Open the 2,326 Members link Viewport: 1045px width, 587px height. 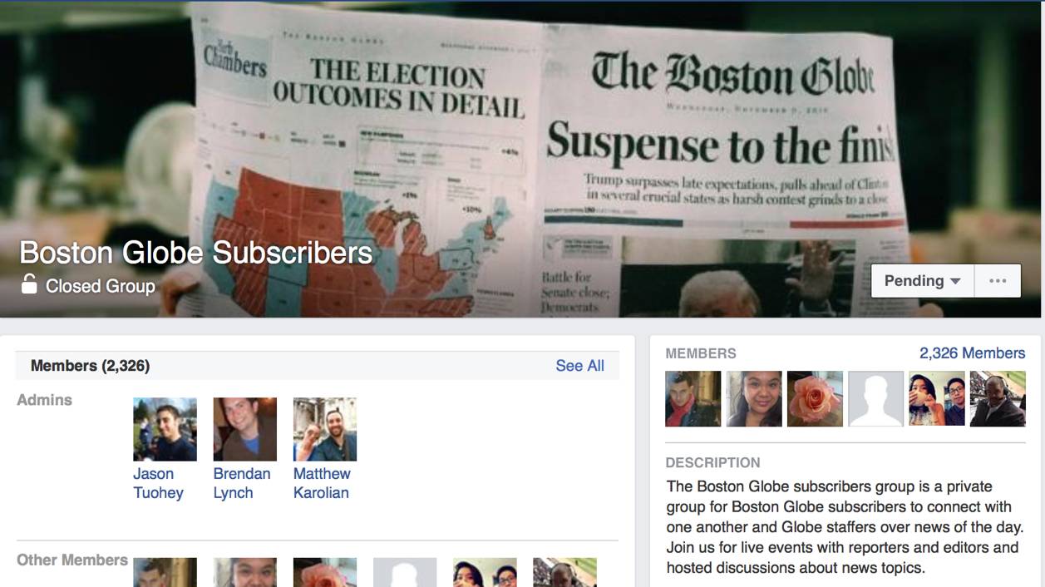tap(972, 353)
